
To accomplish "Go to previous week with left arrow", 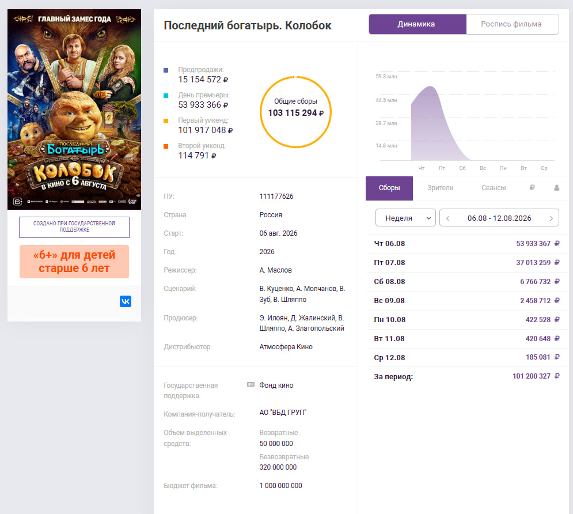I will (447, 218).
